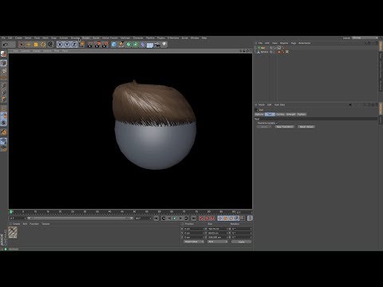This screenshot has height=287, width=383.
Task: Open the Character menu
Action: click(138, 38)
